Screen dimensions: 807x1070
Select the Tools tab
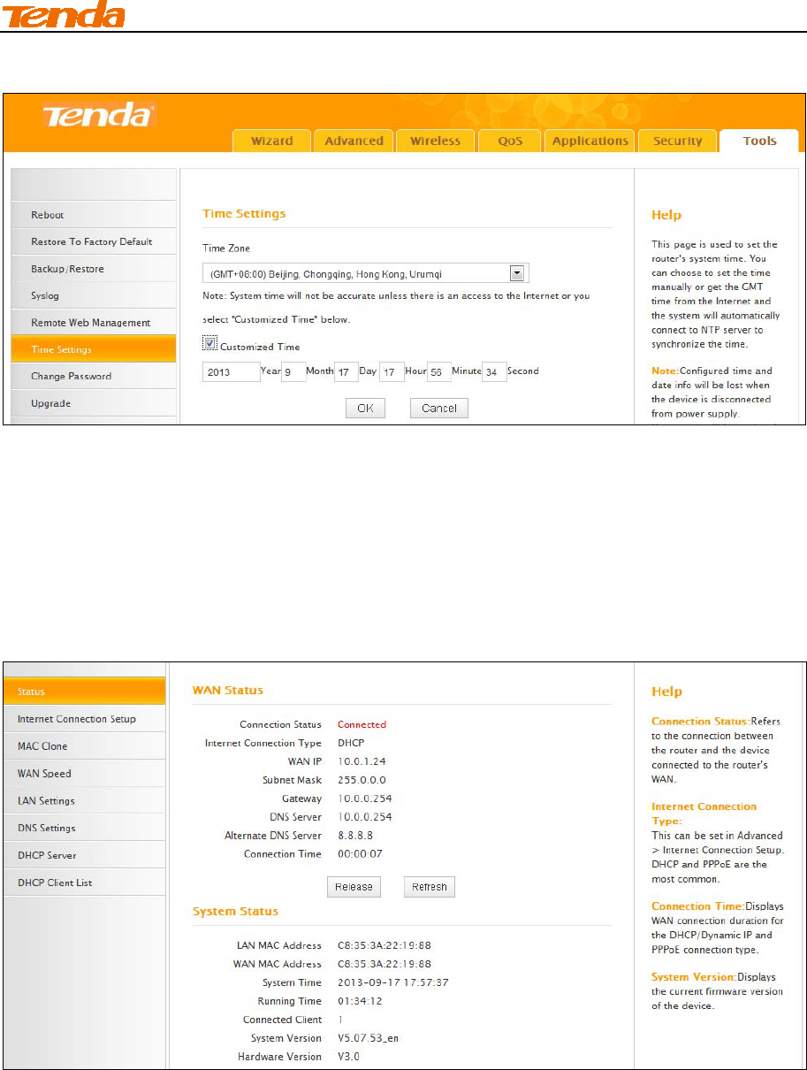(759, 141)
